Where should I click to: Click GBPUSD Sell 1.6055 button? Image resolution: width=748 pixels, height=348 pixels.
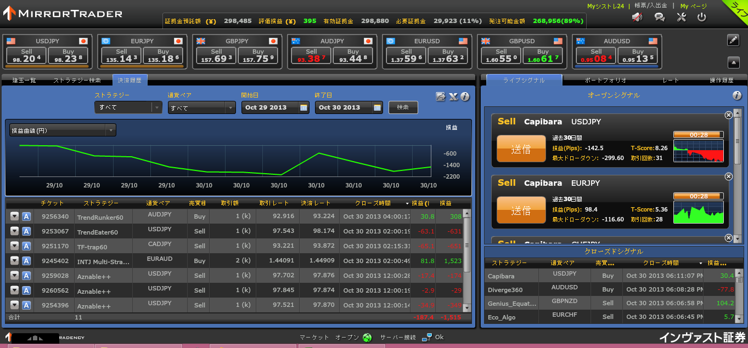[501, 56]
